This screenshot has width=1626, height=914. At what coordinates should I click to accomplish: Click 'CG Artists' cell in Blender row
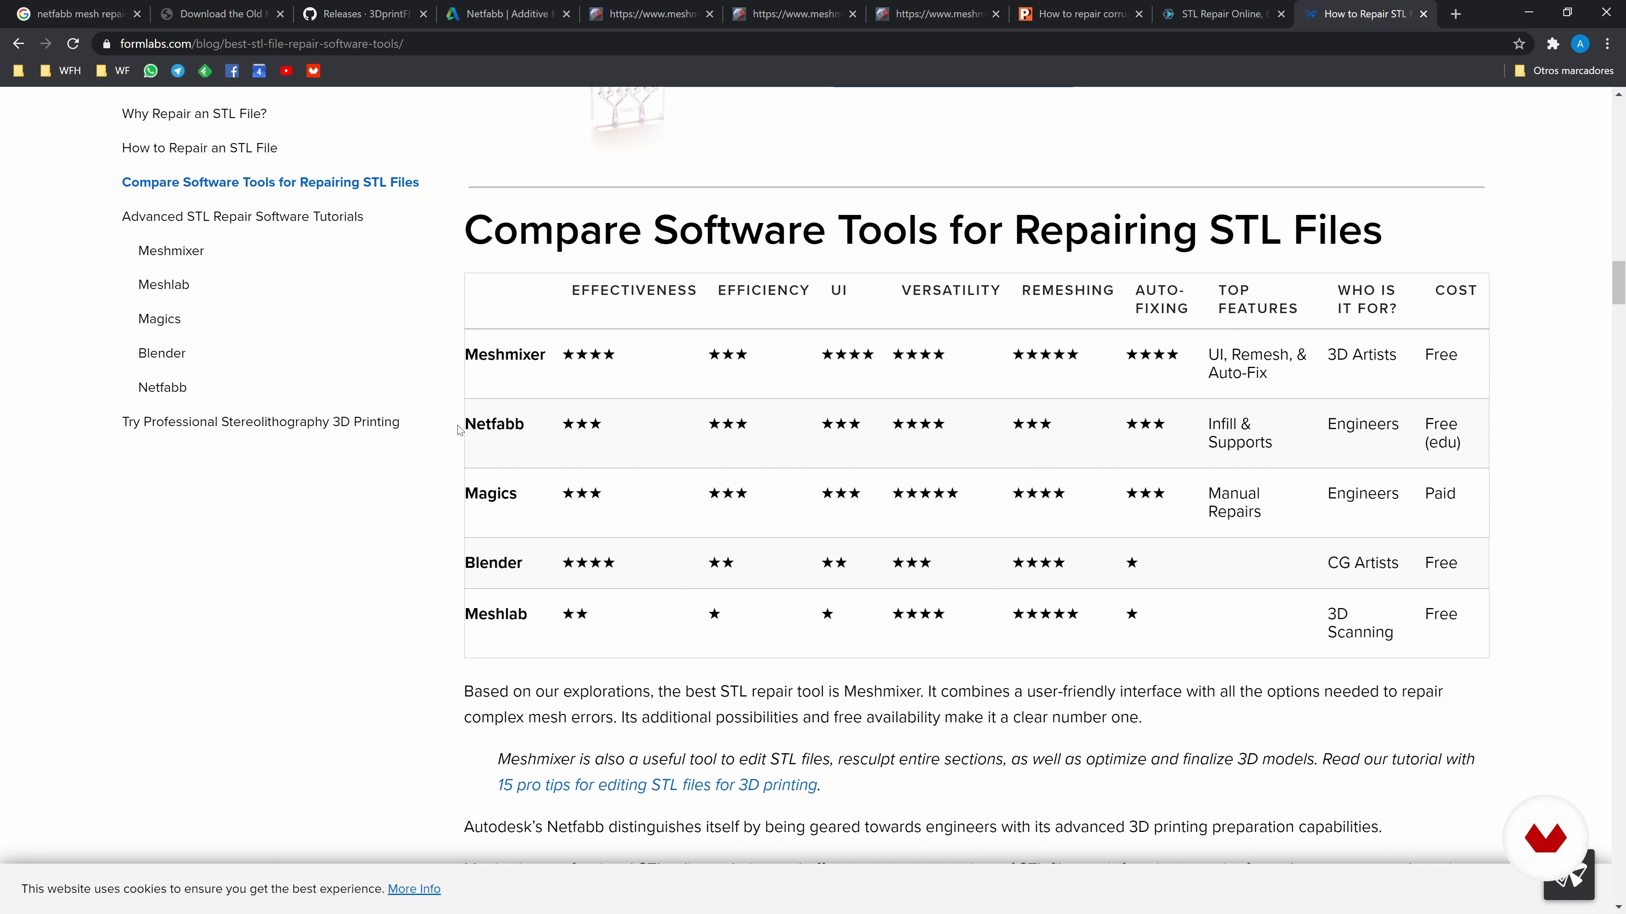click(x=1363, y=563)
